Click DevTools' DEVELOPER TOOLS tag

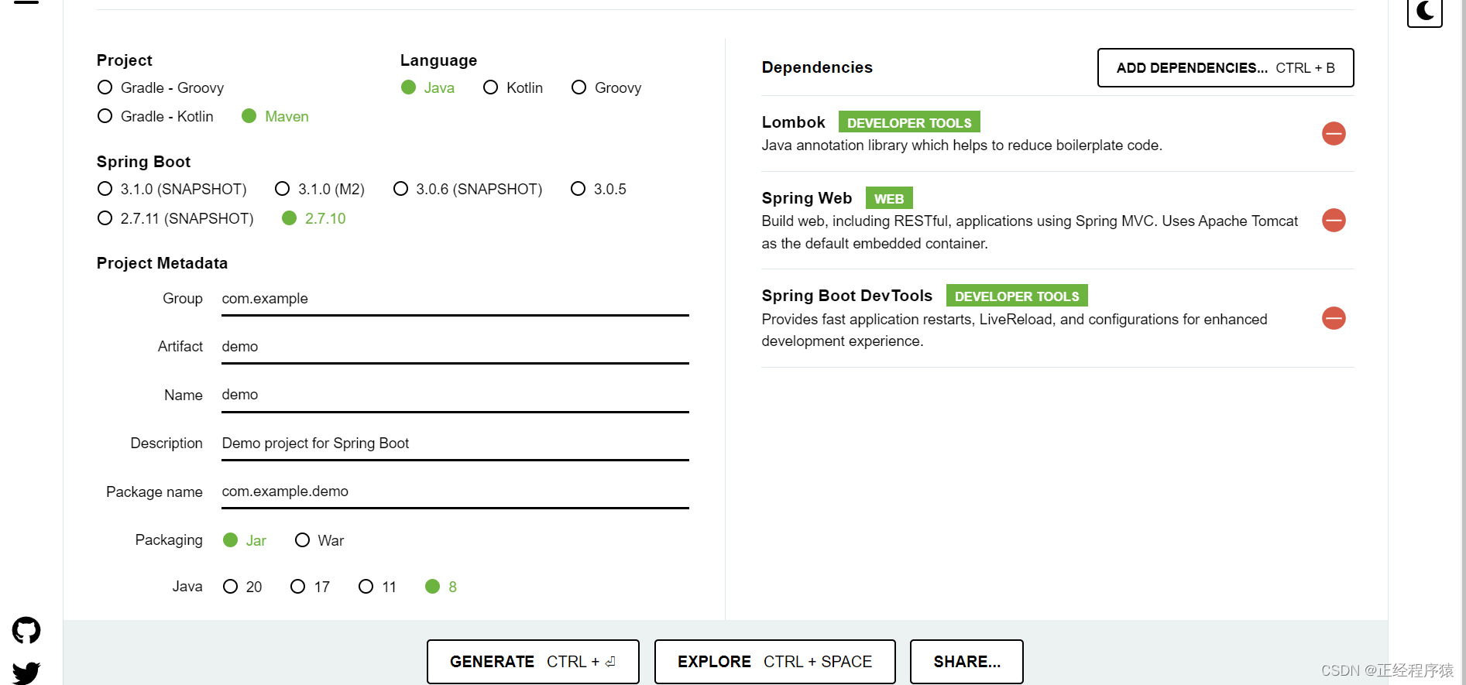tap(1017, 296)
